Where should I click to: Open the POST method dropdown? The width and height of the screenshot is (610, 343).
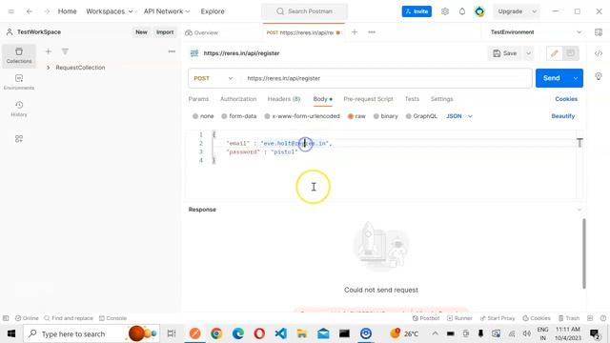213,78
